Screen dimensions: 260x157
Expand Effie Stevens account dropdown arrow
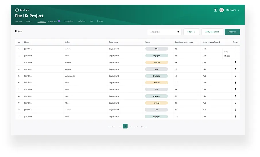point(238,10)
